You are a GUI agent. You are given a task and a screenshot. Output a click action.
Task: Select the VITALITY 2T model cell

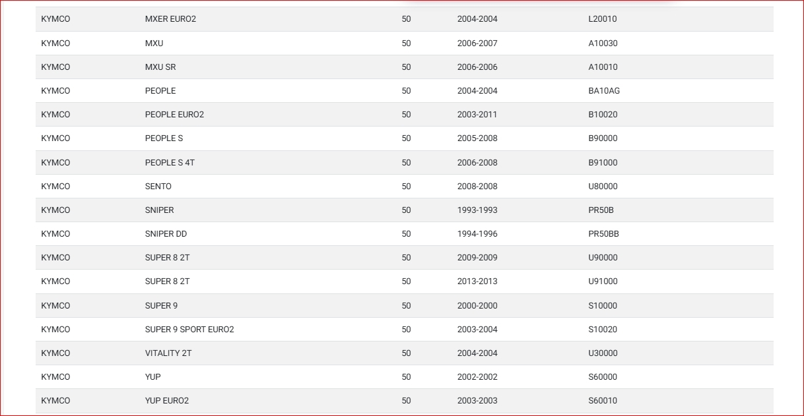click(168, 353)
